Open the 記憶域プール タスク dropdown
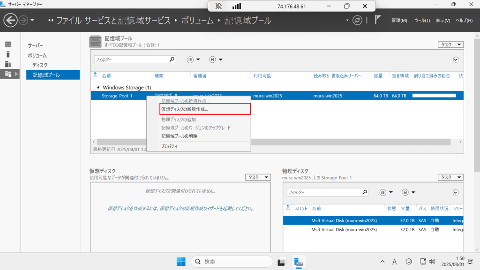Image resolution: width=480 pixels, height=270 pixels. (x=450, y=44)
